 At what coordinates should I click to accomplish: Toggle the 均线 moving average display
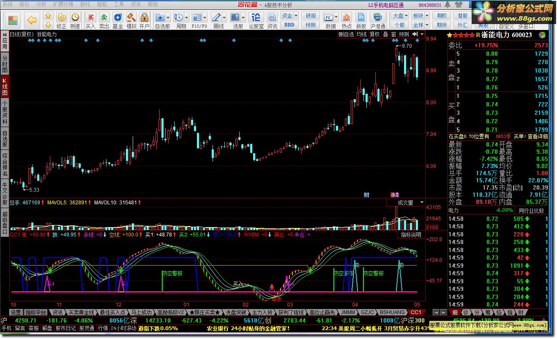pyautogui.click(x=361, y=34)
